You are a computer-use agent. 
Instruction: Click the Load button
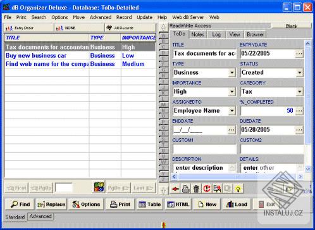coord(237,204)
